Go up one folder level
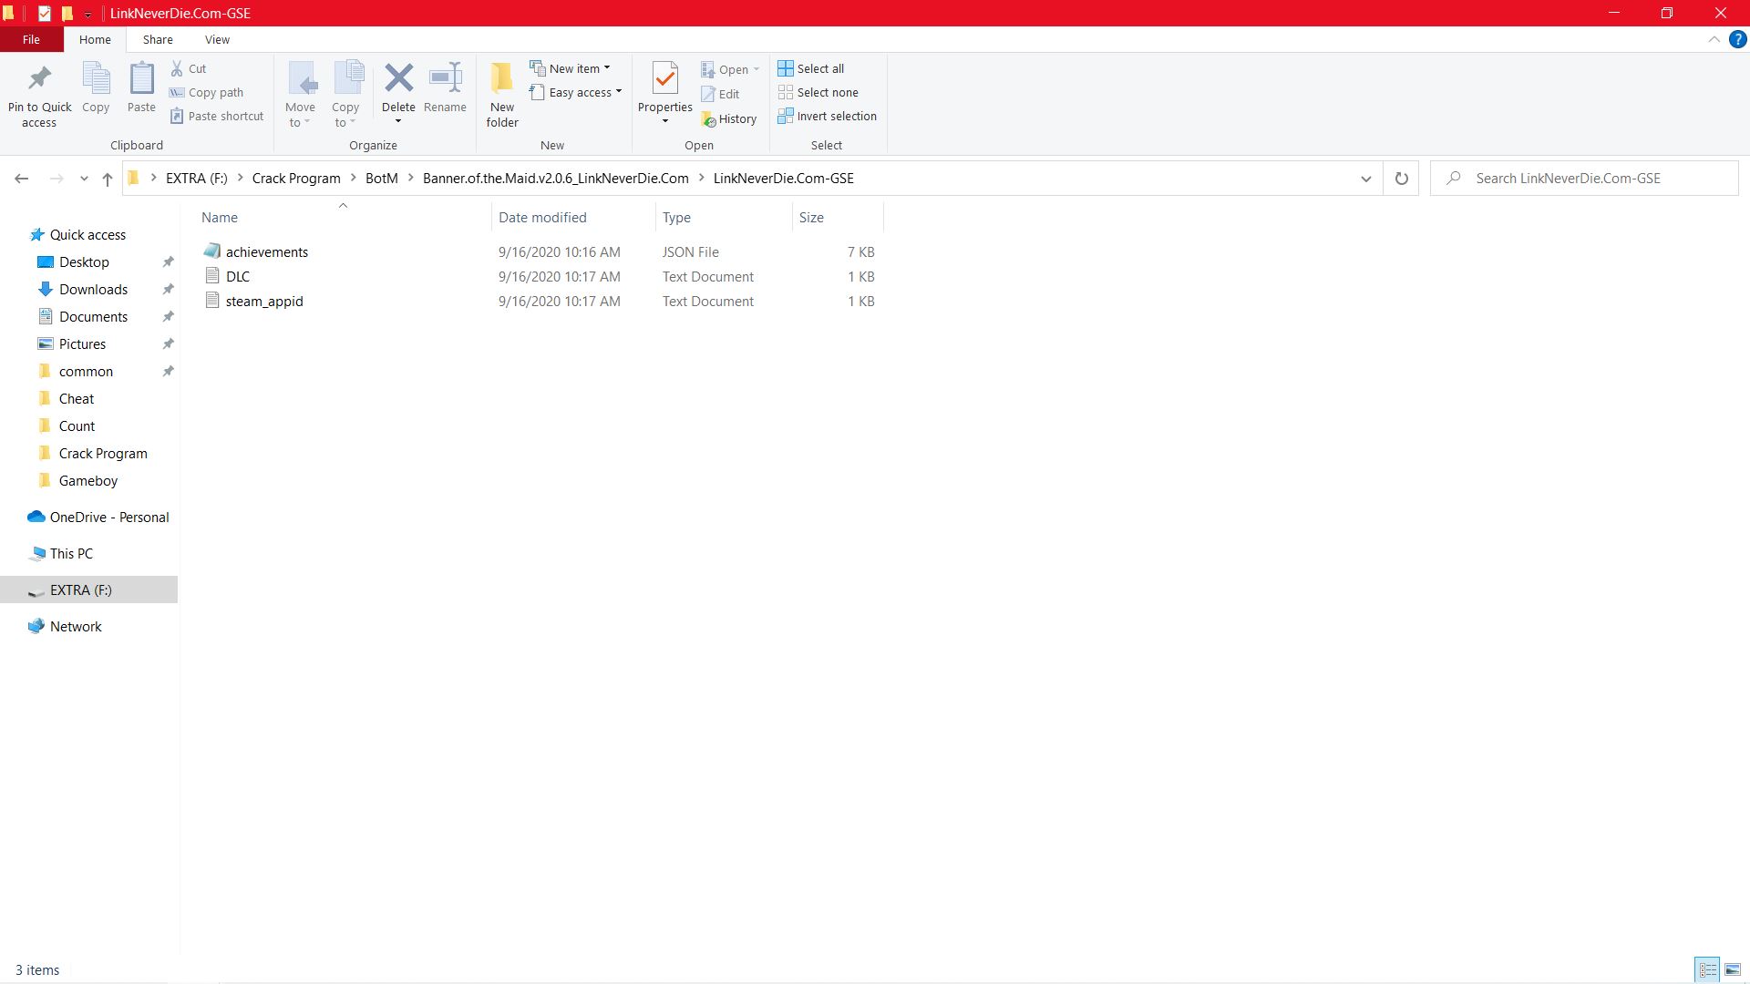This screenshot has height=984, width=1750. pos(108,179)
